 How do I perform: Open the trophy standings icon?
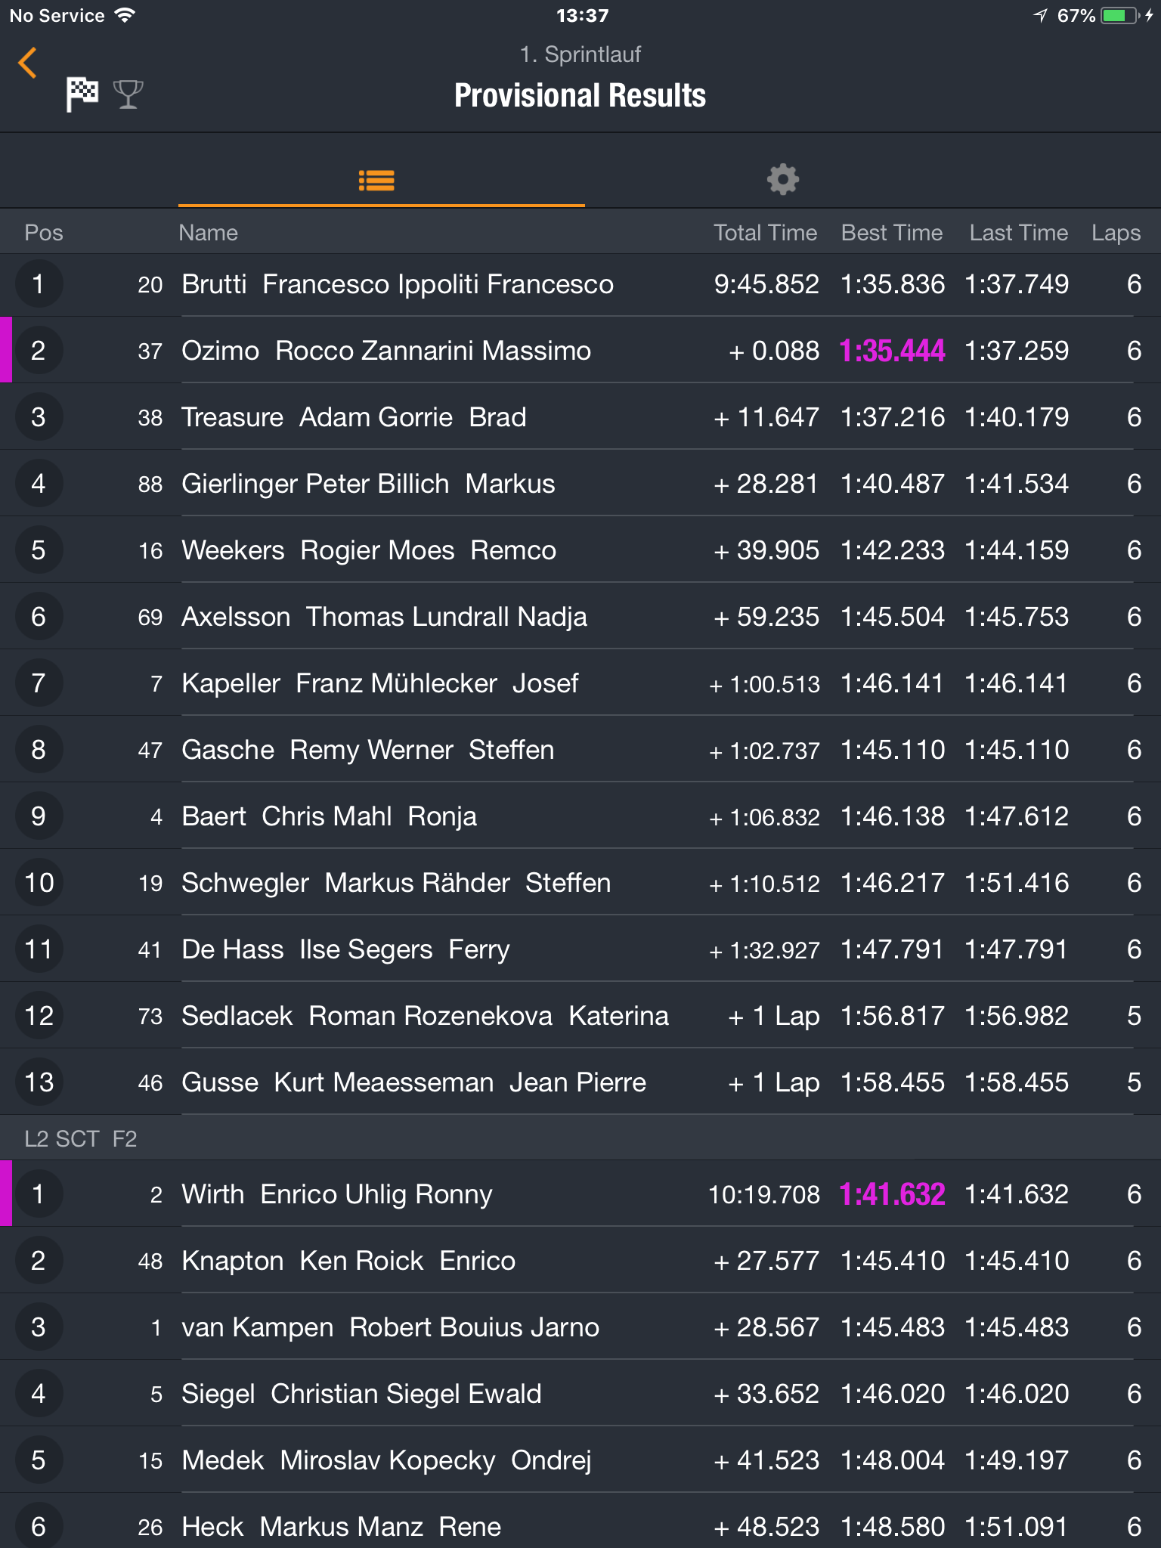128,94
